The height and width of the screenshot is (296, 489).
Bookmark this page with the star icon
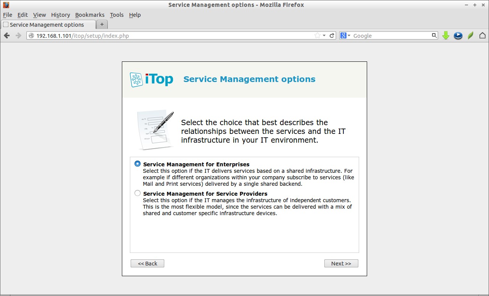click(317, 35)
